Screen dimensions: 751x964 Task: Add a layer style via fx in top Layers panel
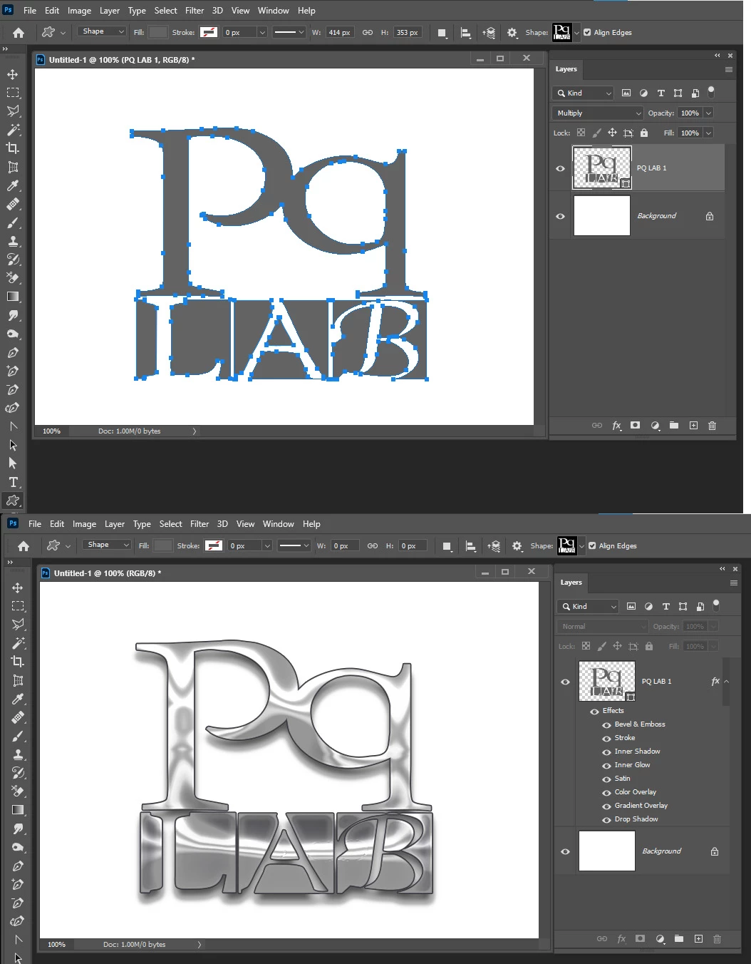pos(616,426)
